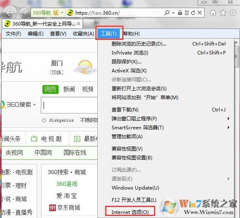Open the 文件(F) menu
The image size is (240, 218).
point(13,34)
